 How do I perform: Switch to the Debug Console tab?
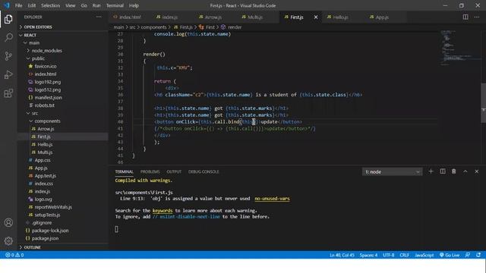click(204, 172)
